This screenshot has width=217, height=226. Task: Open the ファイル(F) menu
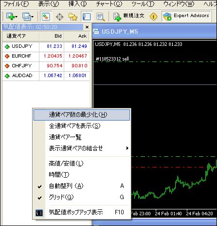click(16, 4)
